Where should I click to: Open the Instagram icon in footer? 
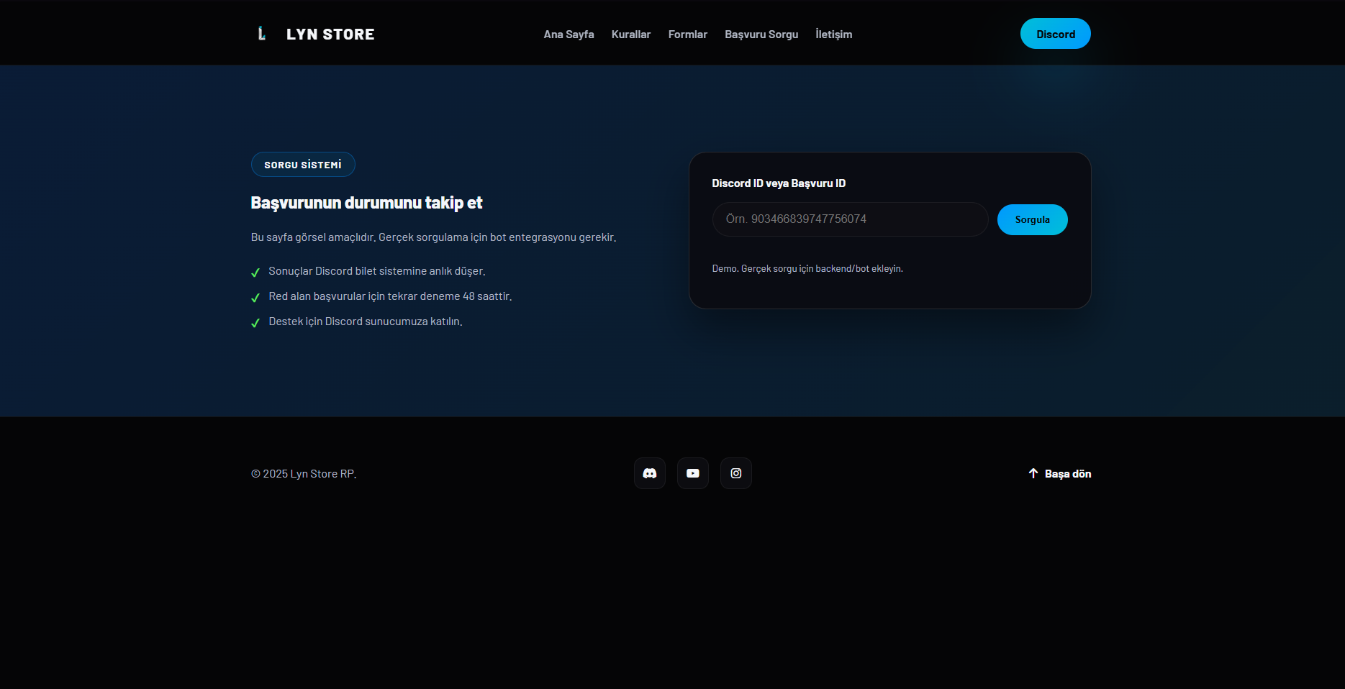735,473
